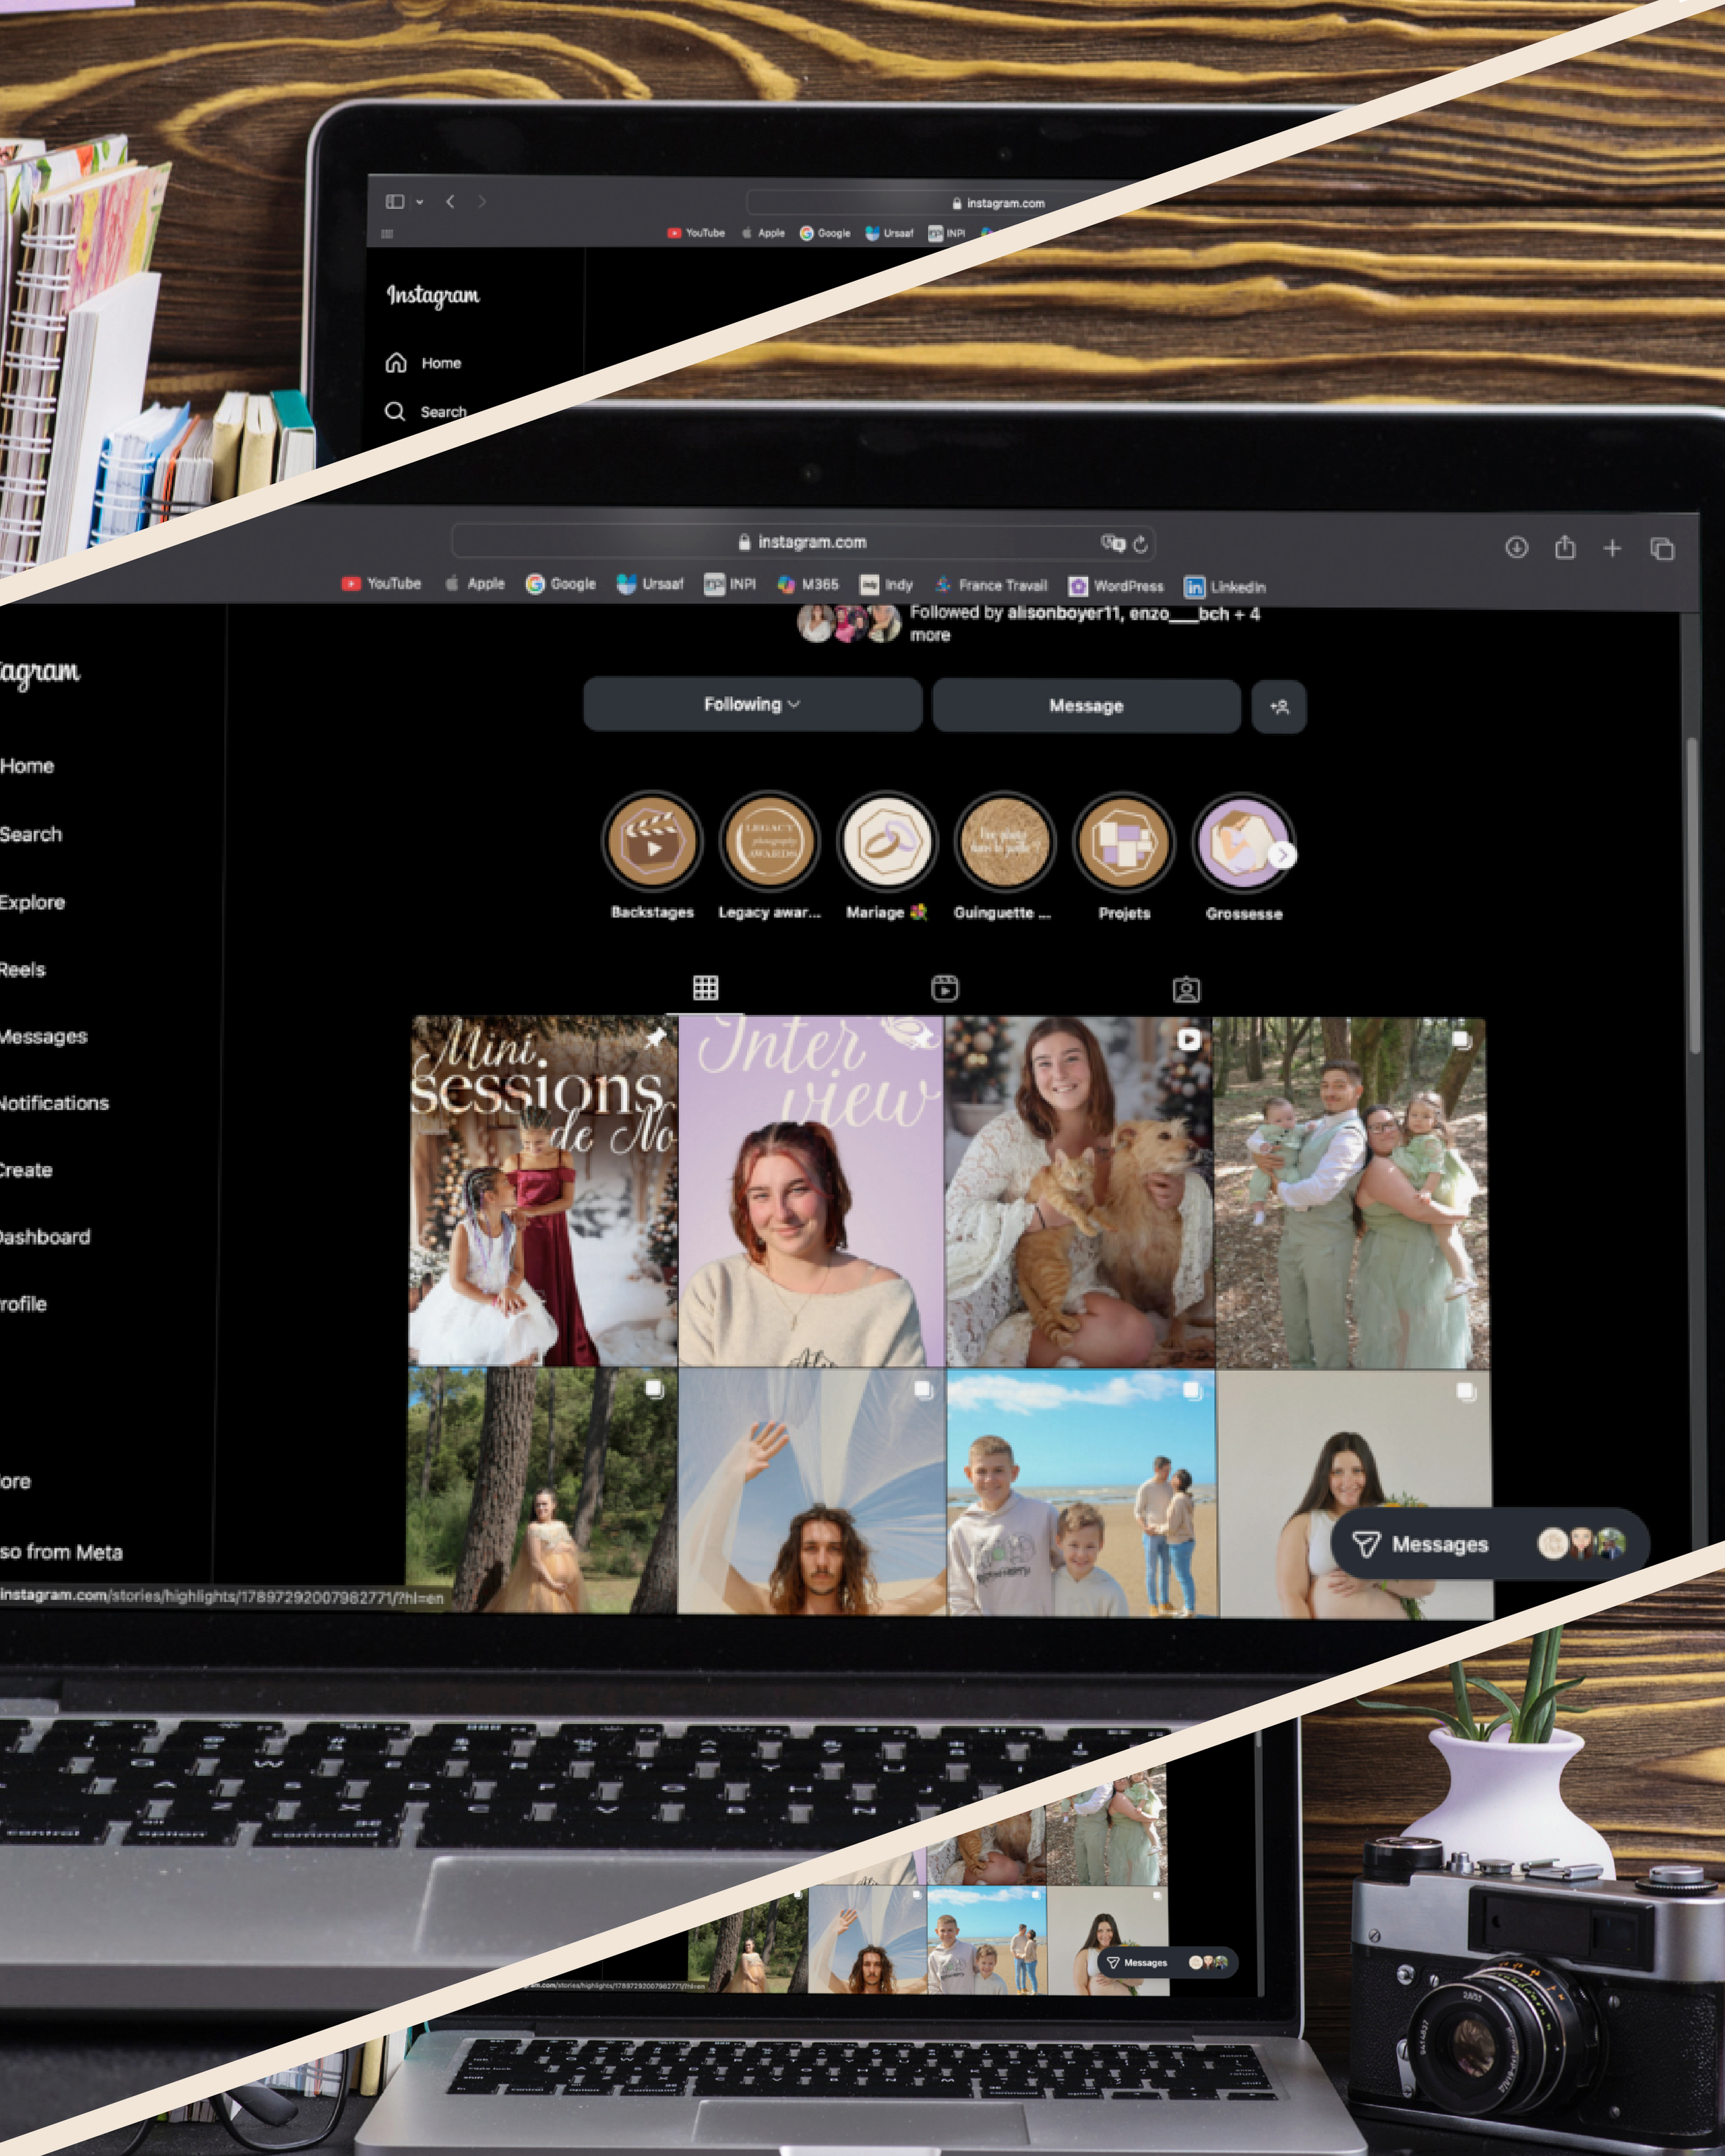Image resolution: width=1725 pixels, height=2156 pixels.
Task: Open Dashboard in the Instagram sidebar
Action: click(45, 1237)
